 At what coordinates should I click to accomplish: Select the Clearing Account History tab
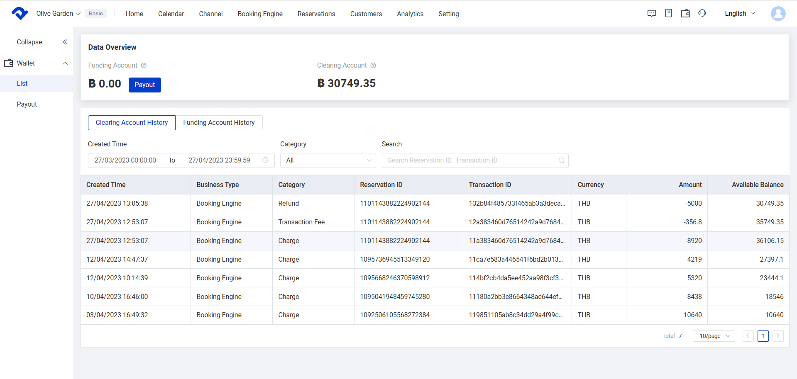pyautogui.click(x=132, y=123)
